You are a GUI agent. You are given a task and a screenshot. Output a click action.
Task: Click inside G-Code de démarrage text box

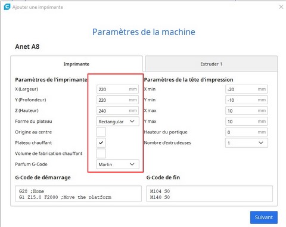(78, 194)
